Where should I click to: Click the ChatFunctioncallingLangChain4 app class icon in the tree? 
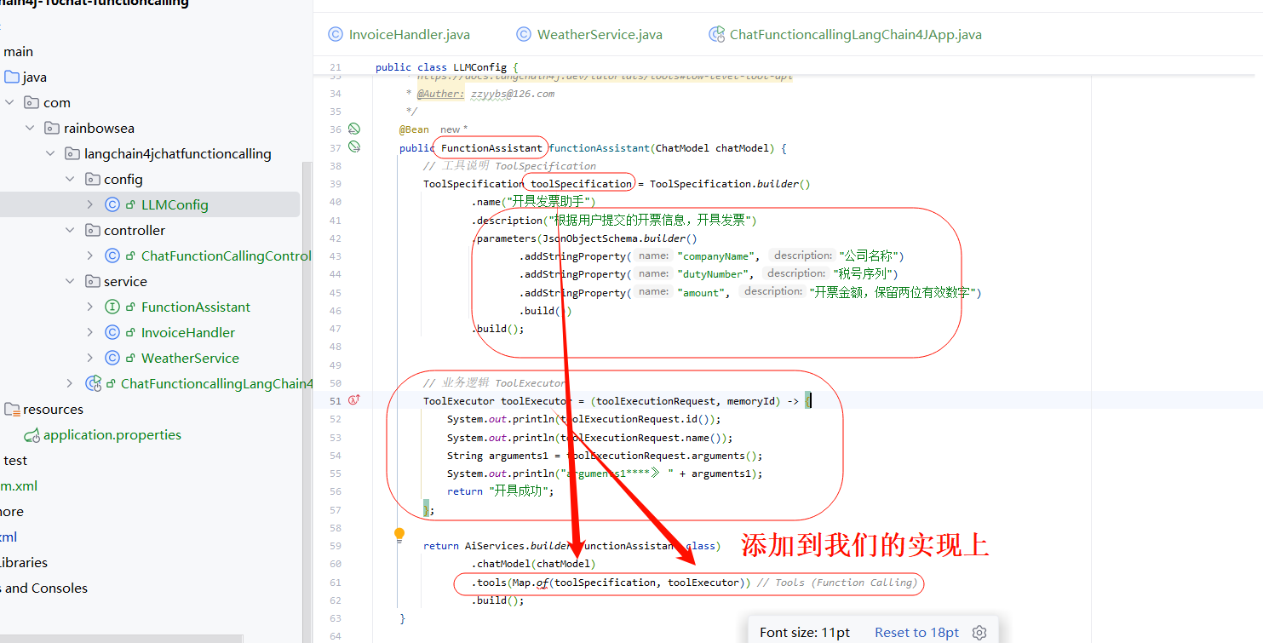click(94, 384)
